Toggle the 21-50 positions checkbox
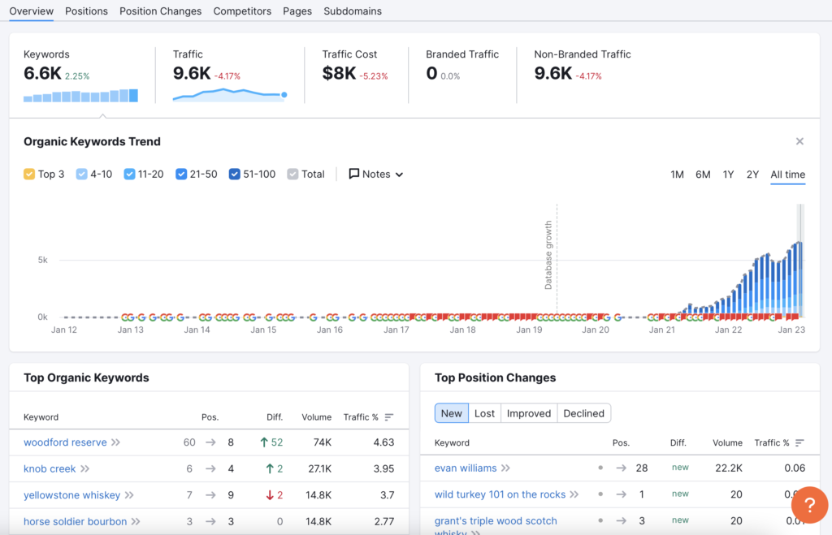This screenshot has height=535, width=832. (181, 174)
